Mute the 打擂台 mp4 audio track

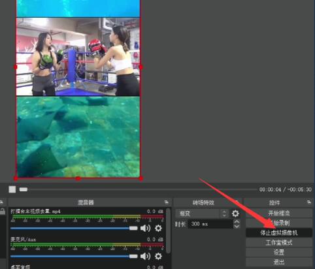point(145,228)
